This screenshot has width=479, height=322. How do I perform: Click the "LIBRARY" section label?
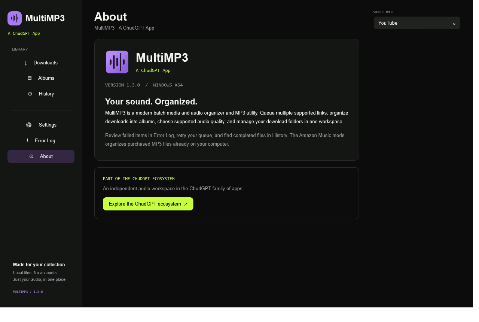[x=20, y=49]
